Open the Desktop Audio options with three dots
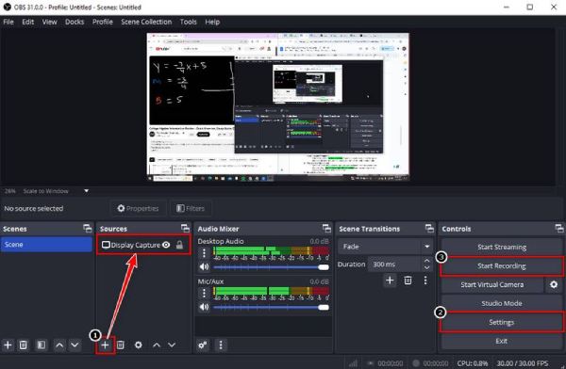566x369 pixels. pyautogui.click(x=204, y=253)
